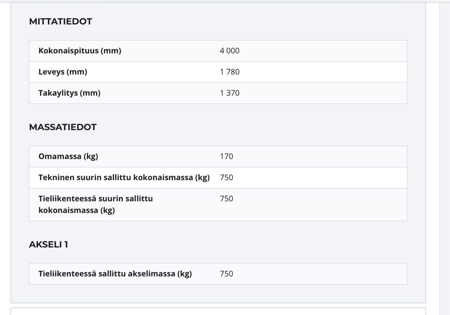Select Tieliikenteessä sallittu akselimassa (kg) label
450x315 pixels.
pos(115,274)
